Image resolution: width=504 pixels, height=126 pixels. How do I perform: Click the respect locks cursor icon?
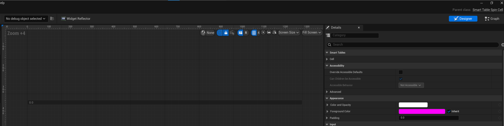pos(232,32)
